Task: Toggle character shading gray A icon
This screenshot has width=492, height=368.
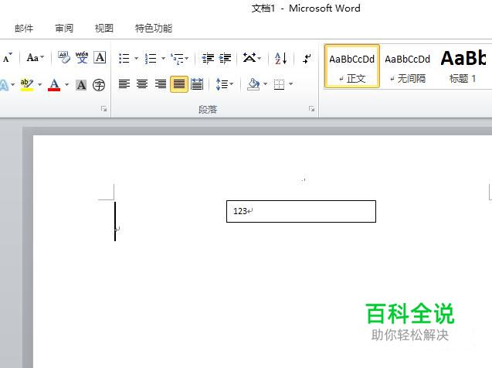Action: (x=81, y=85)
